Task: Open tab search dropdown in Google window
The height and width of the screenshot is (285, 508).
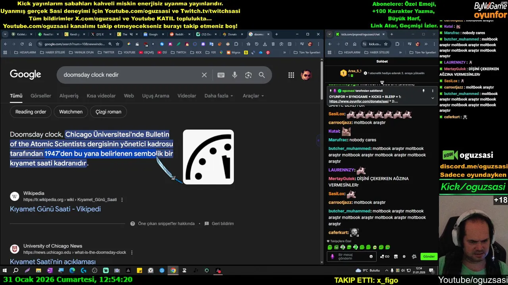Action: pyautogui.click(x=5, y=34)
